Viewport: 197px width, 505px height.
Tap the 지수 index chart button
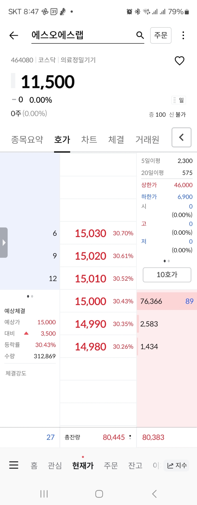pos(177,465)
